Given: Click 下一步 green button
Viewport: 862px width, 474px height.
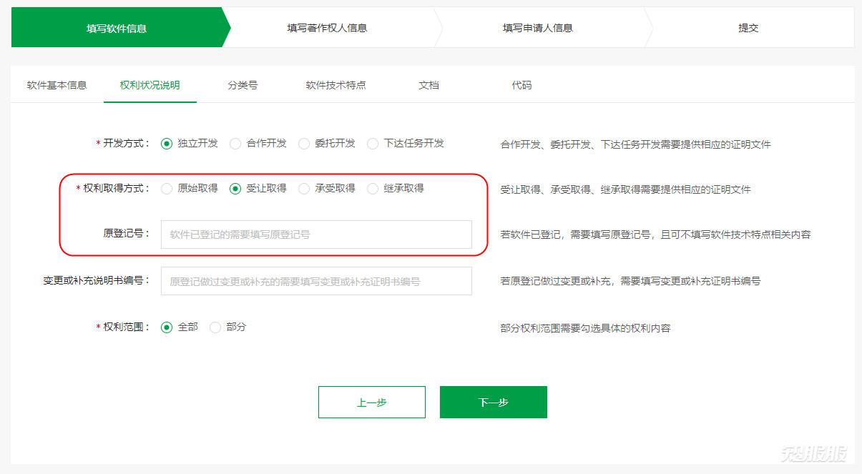Looking at the screenshot, I should [x=494, y=403].
